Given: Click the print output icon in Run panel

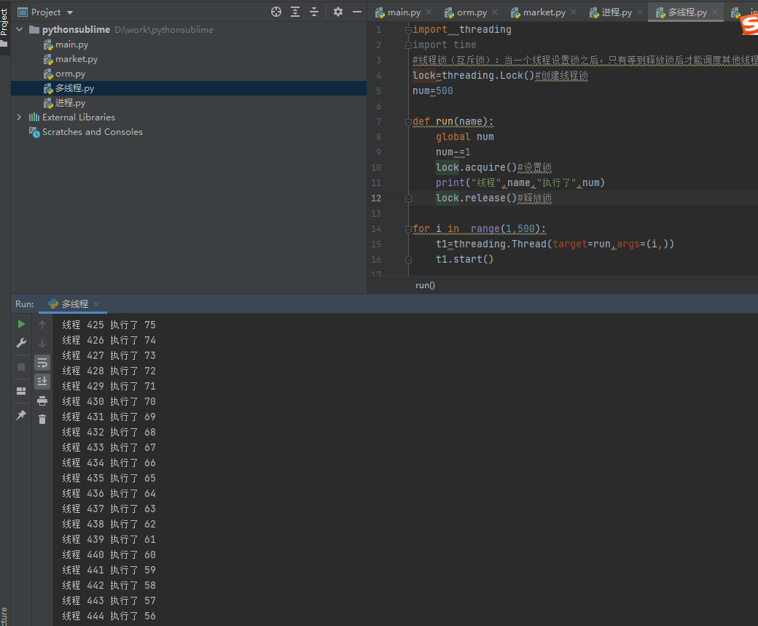Looking at the screenshot, I should click(42, 401).
